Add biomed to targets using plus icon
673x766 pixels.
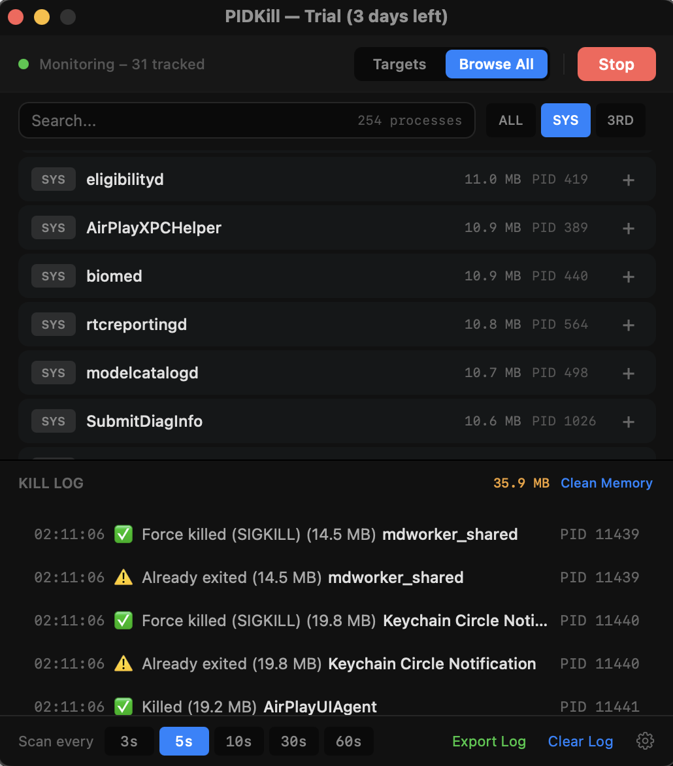point(628,276)
